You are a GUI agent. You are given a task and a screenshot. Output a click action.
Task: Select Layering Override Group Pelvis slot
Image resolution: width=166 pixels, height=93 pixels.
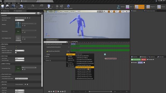pos(85,67)
